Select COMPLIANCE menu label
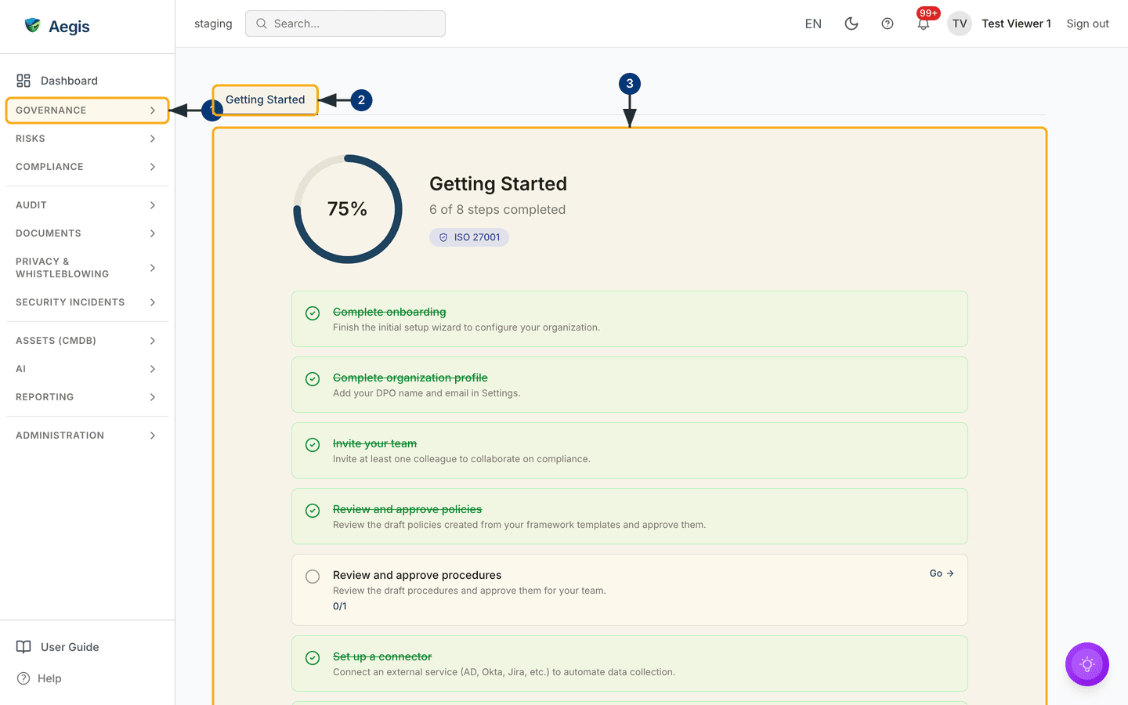 tap(49, 167)
